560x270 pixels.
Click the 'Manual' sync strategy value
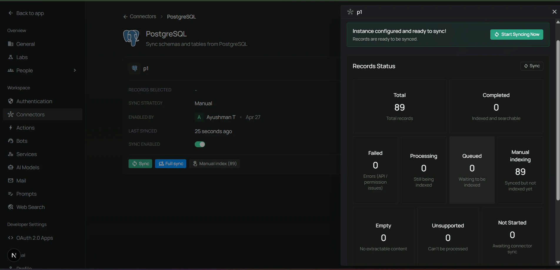point(203,103)
